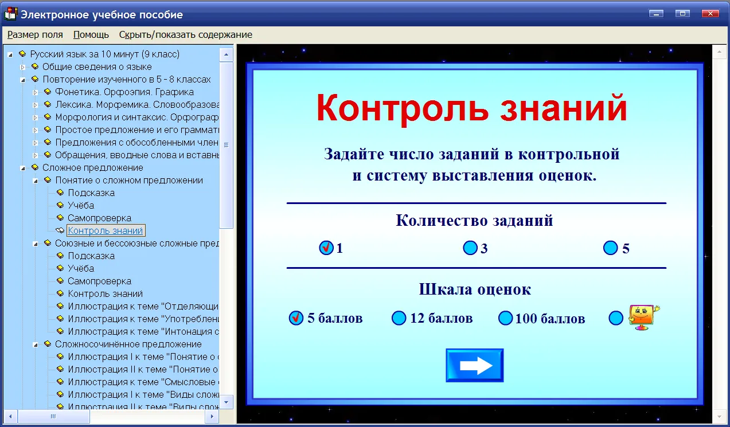Click book icon beside Фонетика. Орфоэпия. Графика

48,92
